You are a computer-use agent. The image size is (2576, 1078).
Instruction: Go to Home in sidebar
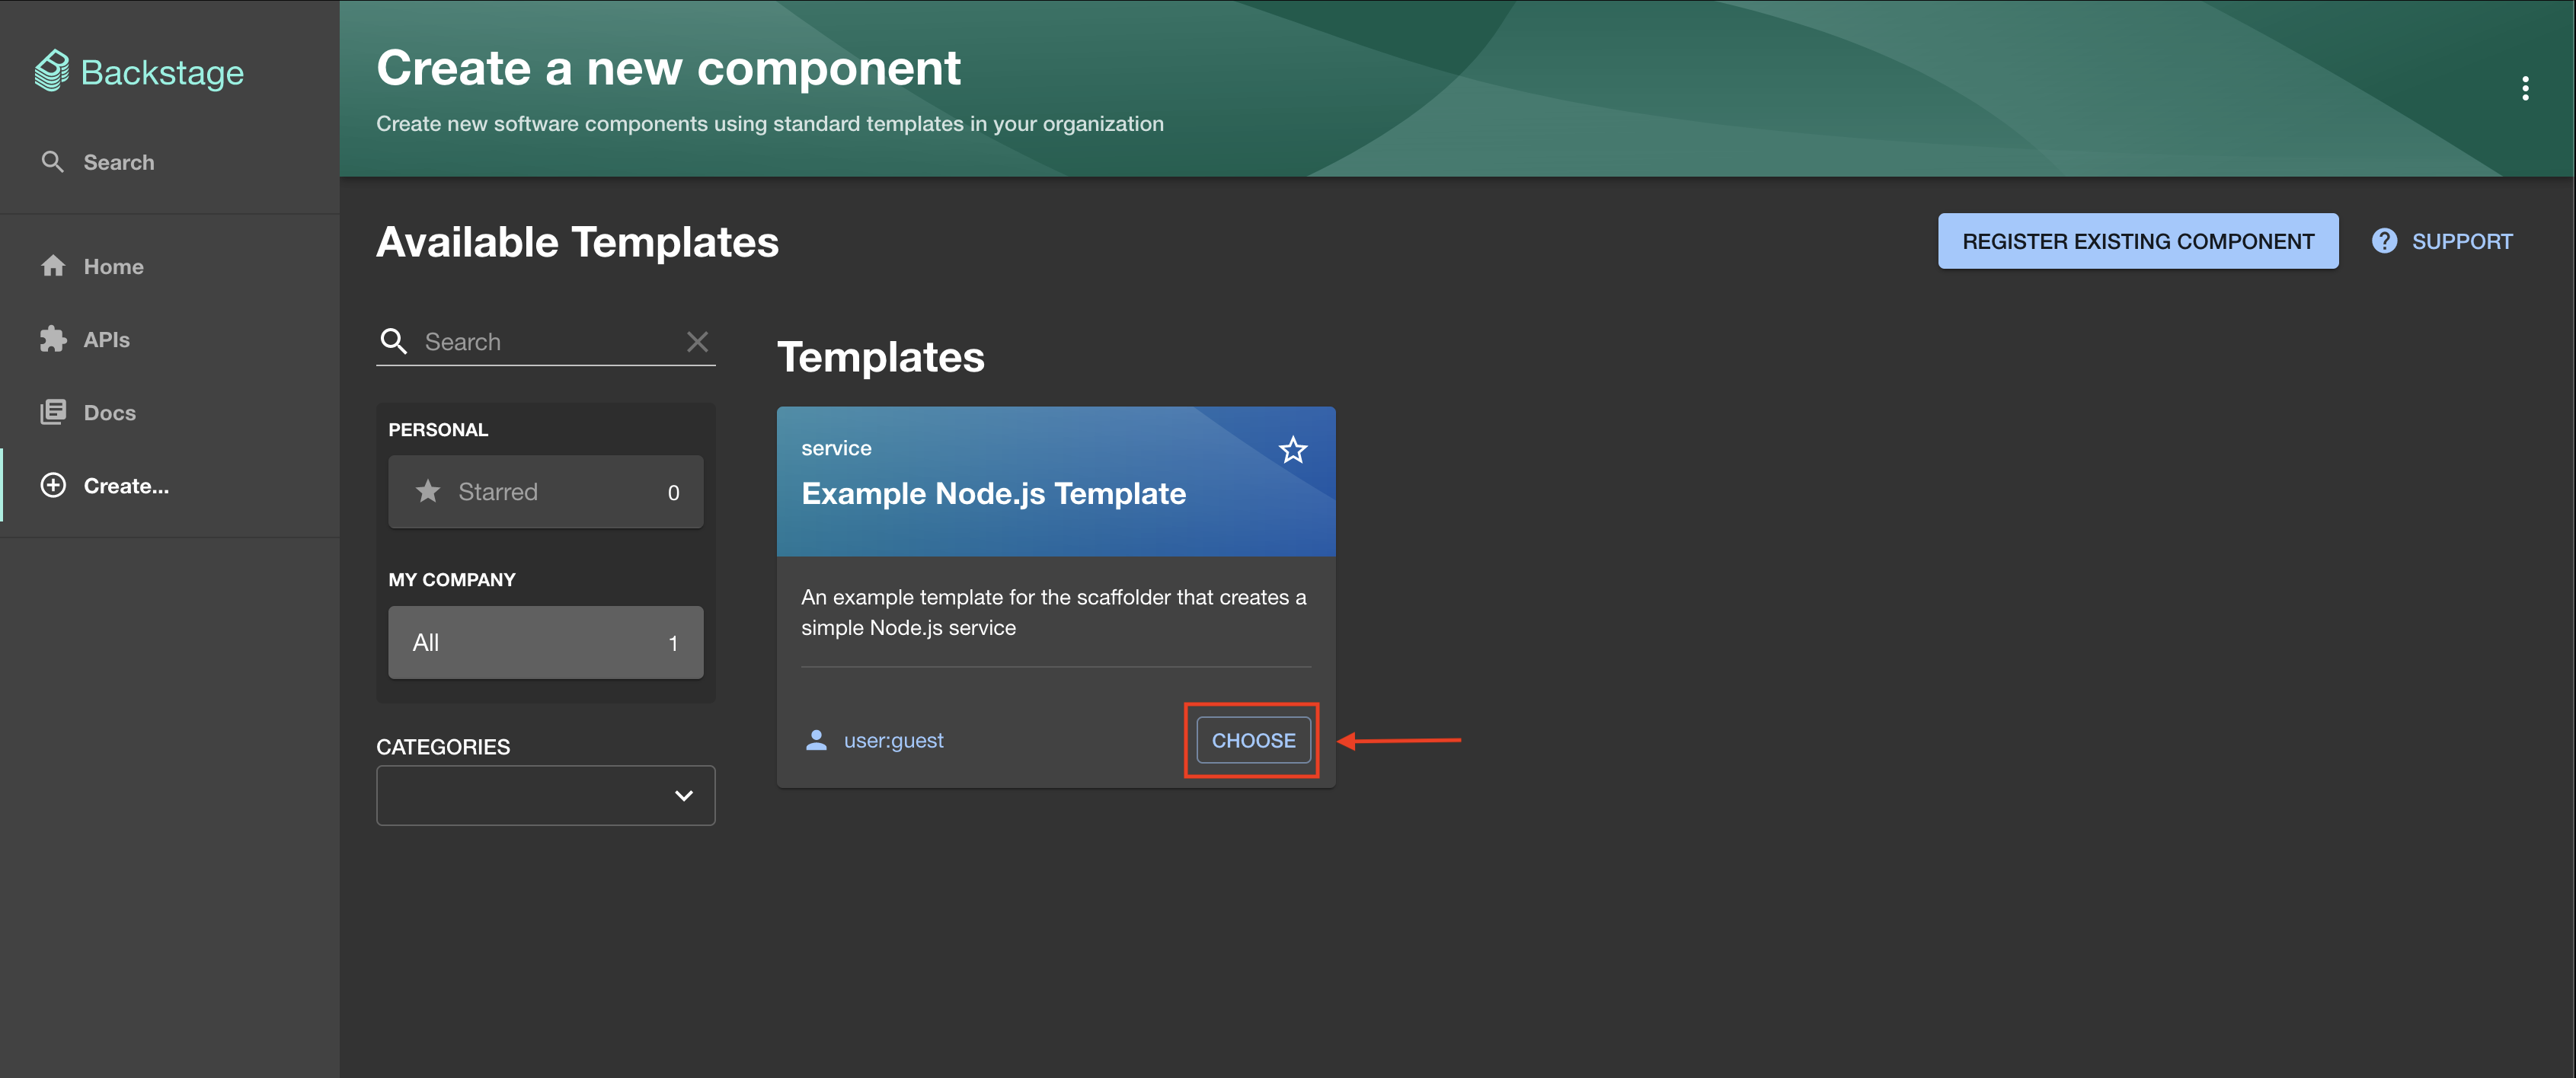tap(113, 266)
